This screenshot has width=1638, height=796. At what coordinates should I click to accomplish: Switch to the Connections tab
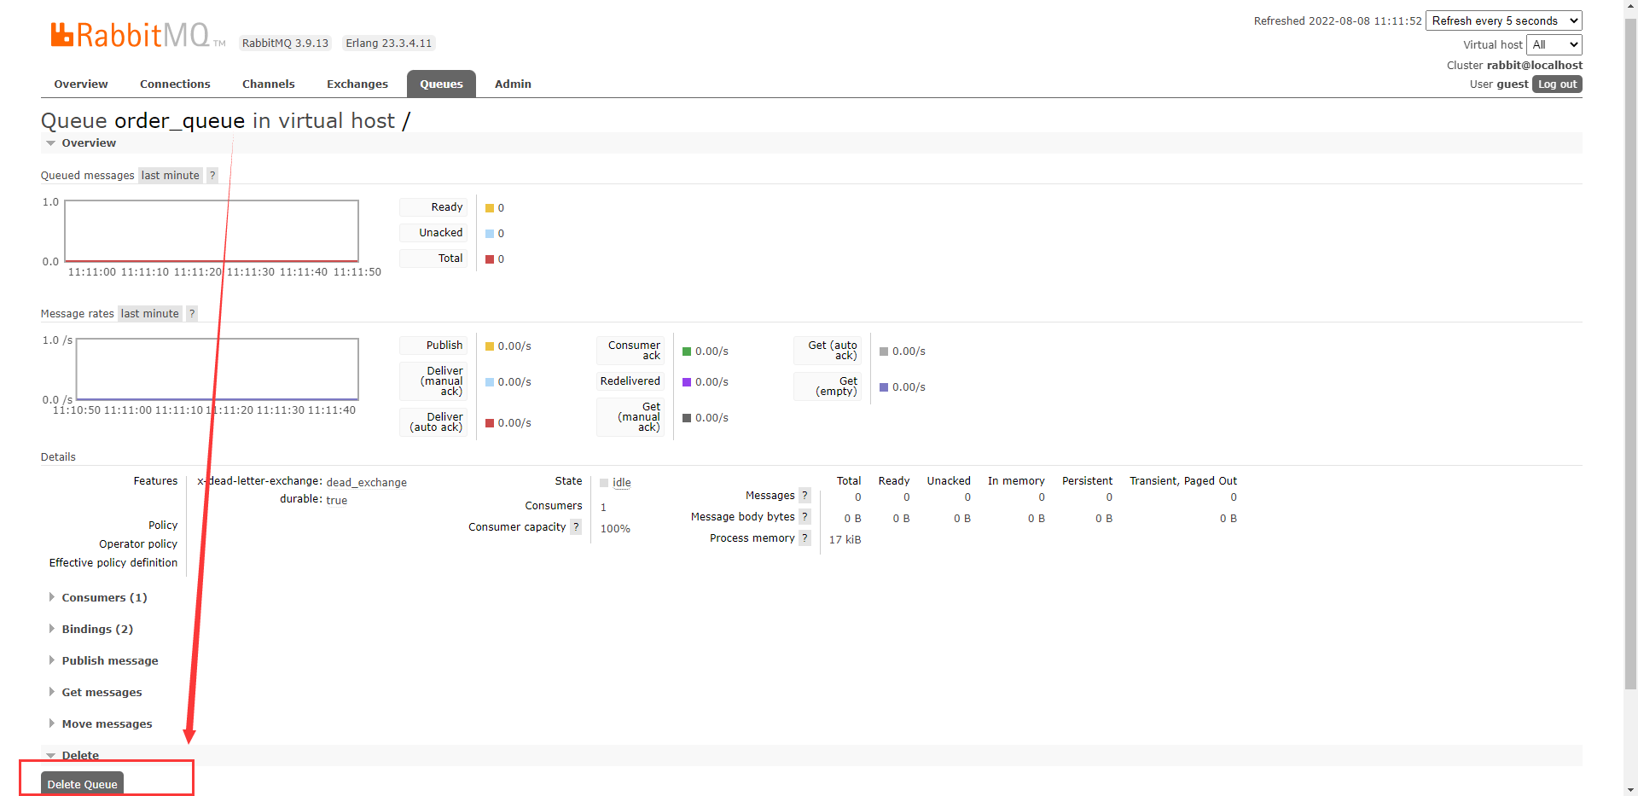(175, 84)
